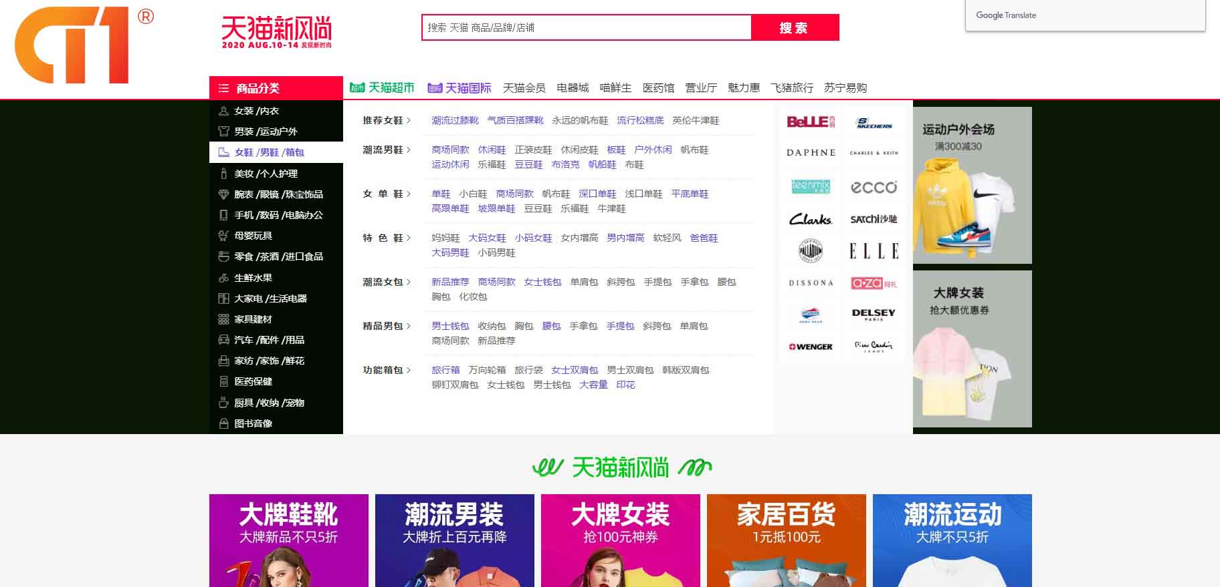Open the Clarks brand logo
Viewport: 1220px width, 587px height.
[x=811, y=219]
